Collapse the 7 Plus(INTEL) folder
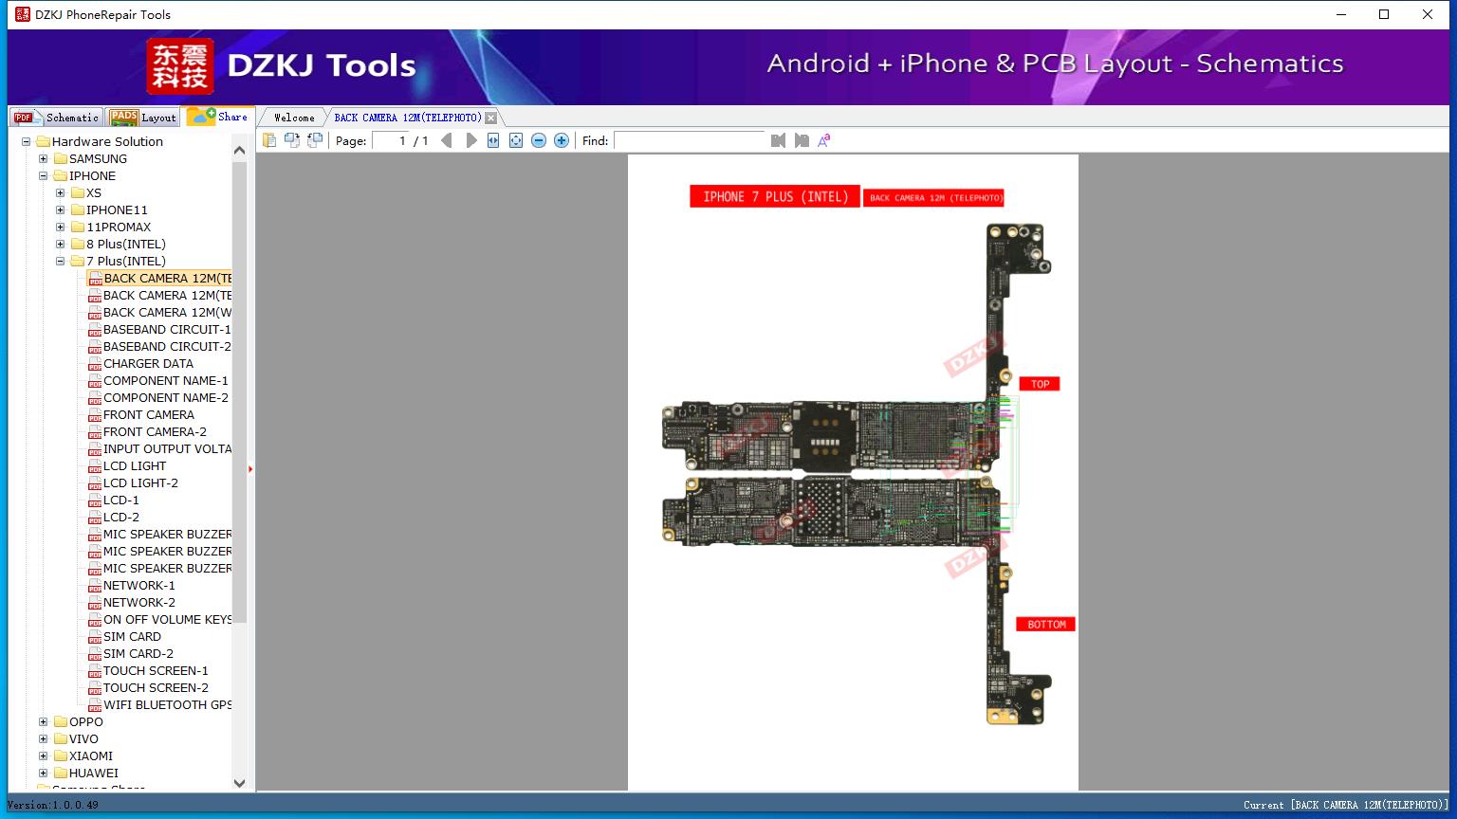 click(61, 261)
